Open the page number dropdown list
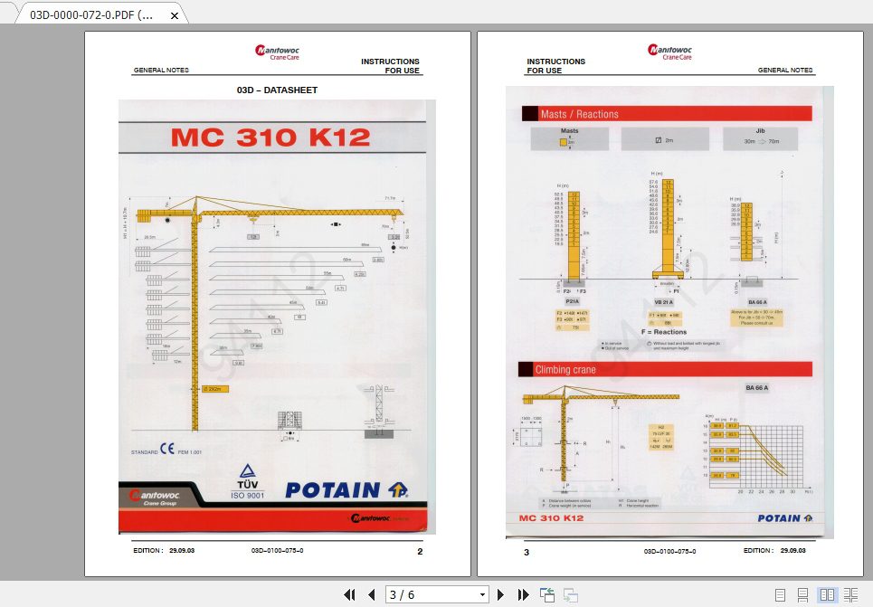This screenshot has width=873, height=607. point(482,594)
